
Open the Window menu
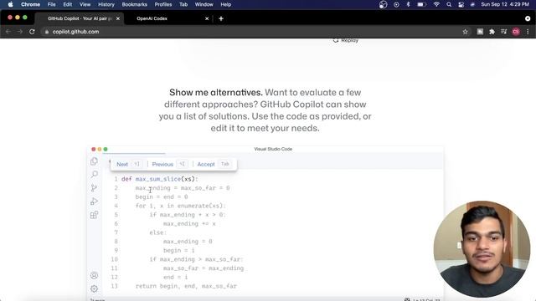tap(204, 4)
